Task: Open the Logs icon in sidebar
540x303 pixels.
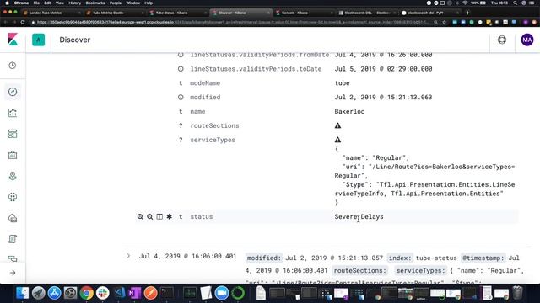Action: [13, 239]
